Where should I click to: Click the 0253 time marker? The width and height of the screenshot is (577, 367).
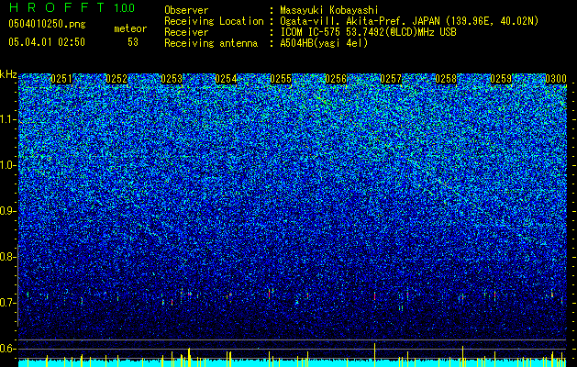(x=172, y=79)
